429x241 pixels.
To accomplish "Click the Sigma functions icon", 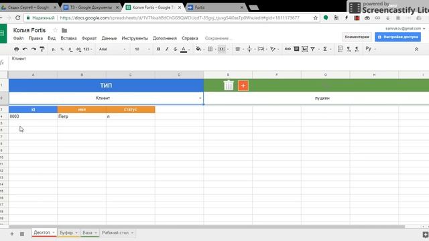I will (x=325, y=49).
